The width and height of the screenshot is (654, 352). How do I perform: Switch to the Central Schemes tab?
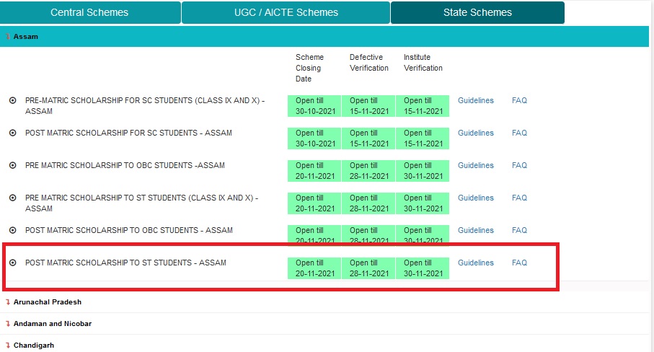pyautogui.click(x=89, y=12)
